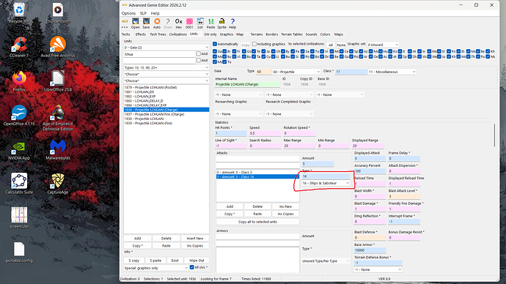Open the SLP menu
506x284 pixels.
click(143, 13)
